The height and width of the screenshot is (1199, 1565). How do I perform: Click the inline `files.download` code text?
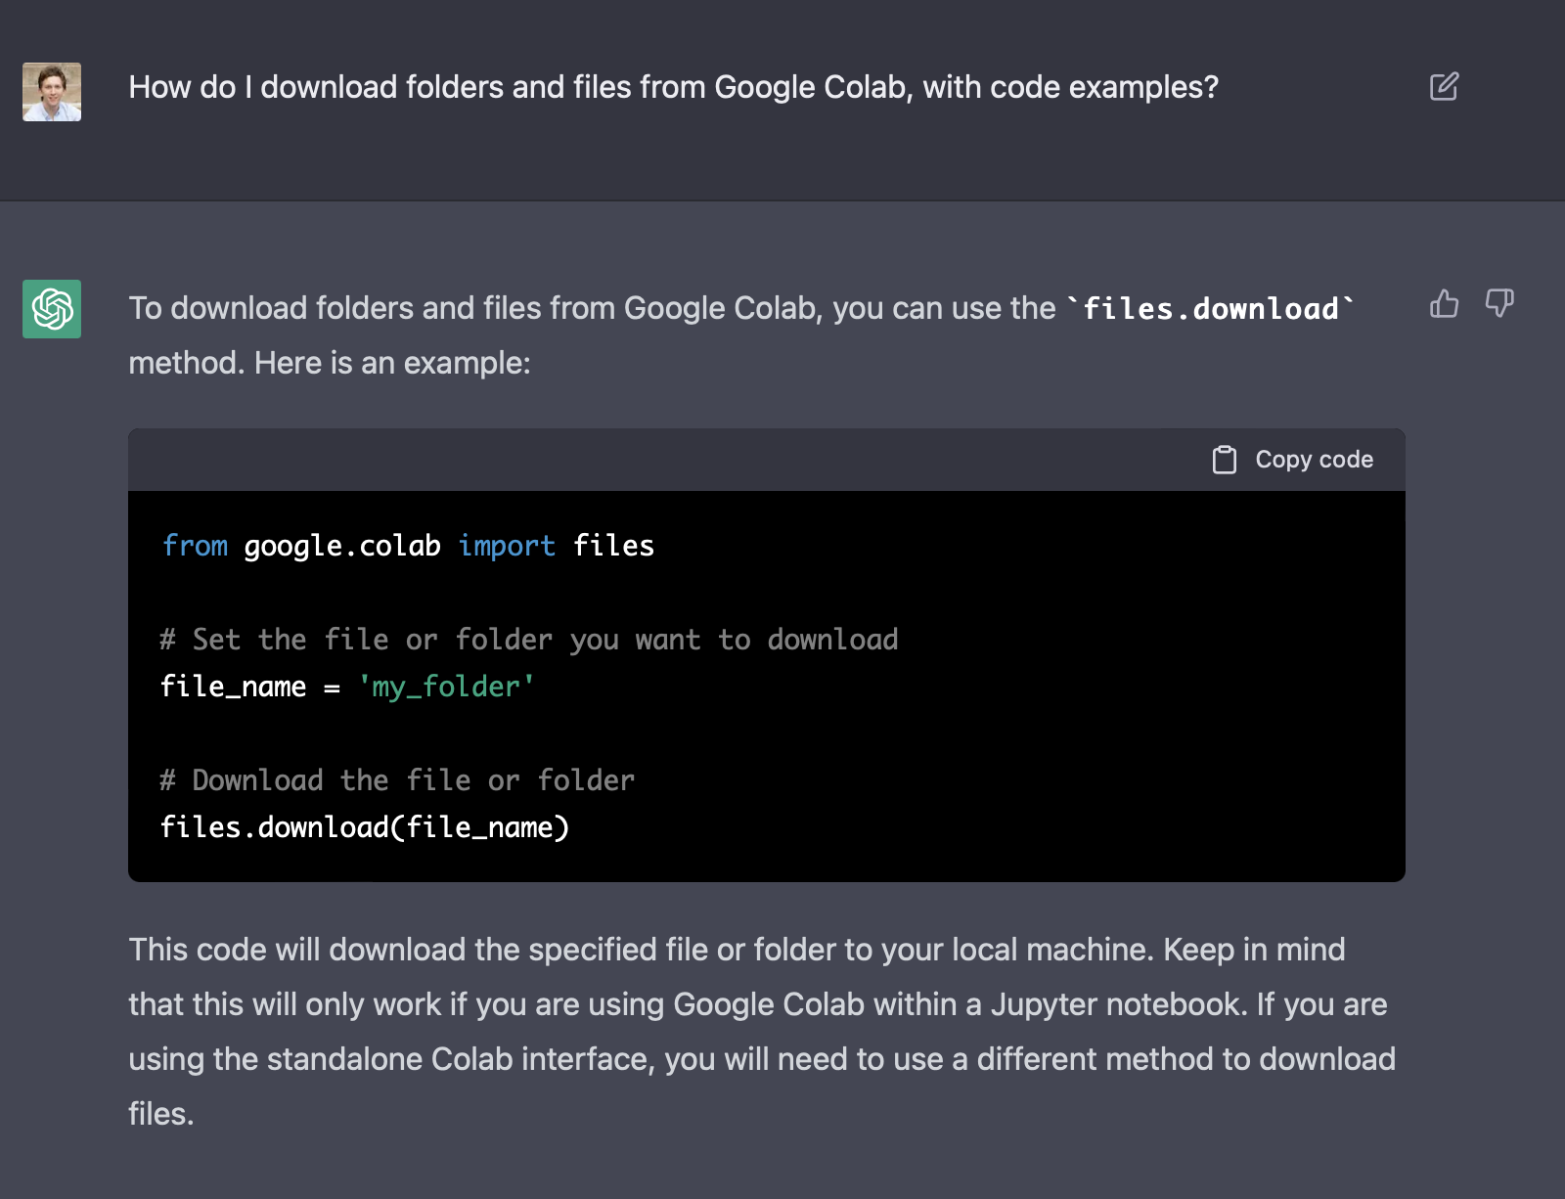[1211, 309]
